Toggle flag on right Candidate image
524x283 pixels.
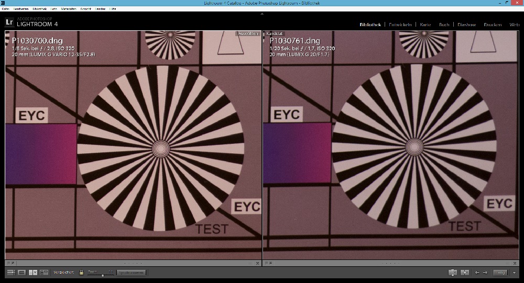click(267, 263)
